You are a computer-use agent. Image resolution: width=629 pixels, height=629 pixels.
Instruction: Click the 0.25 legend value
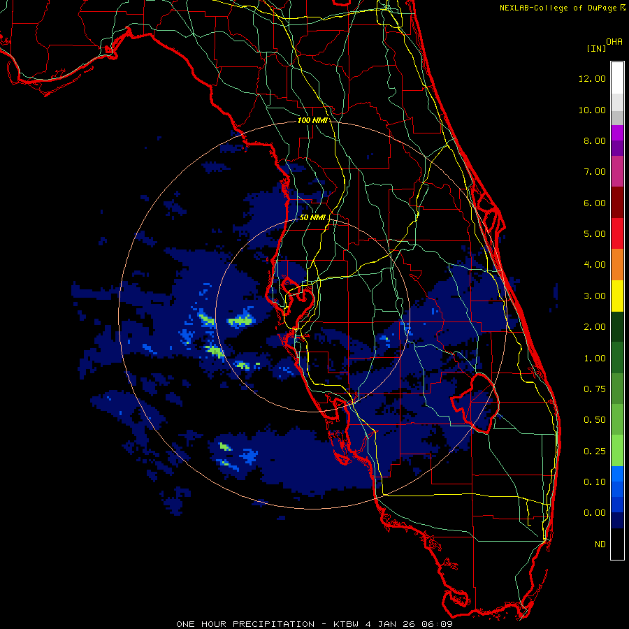(x=595, y=451)
